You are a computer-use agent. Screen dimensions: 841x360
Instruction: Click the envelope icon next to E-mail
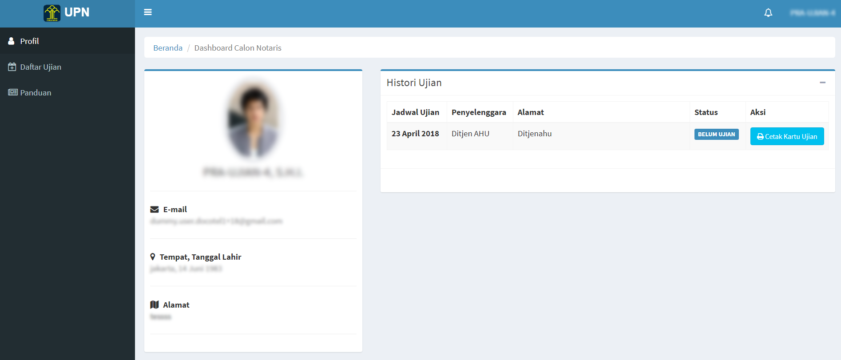click(155, 210)
